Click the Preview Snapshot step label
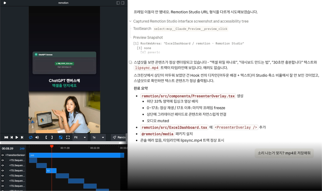322x191 pixels. click(148, 37)
